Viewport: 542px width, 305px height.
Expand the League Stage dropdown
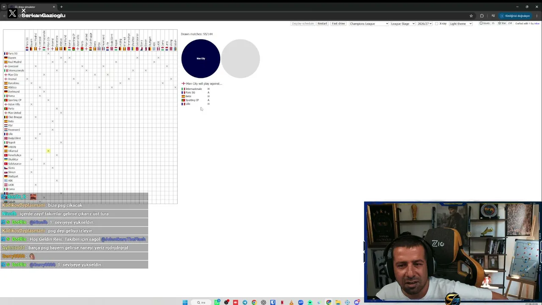403,24
